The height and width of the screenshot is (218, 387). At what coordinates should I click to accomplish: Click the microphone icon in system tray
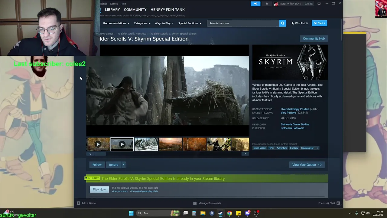[356, 213]
